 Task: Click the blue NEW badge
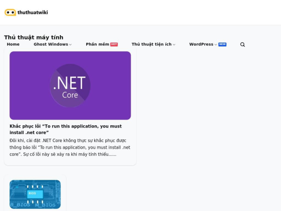[x=222, y=45]
